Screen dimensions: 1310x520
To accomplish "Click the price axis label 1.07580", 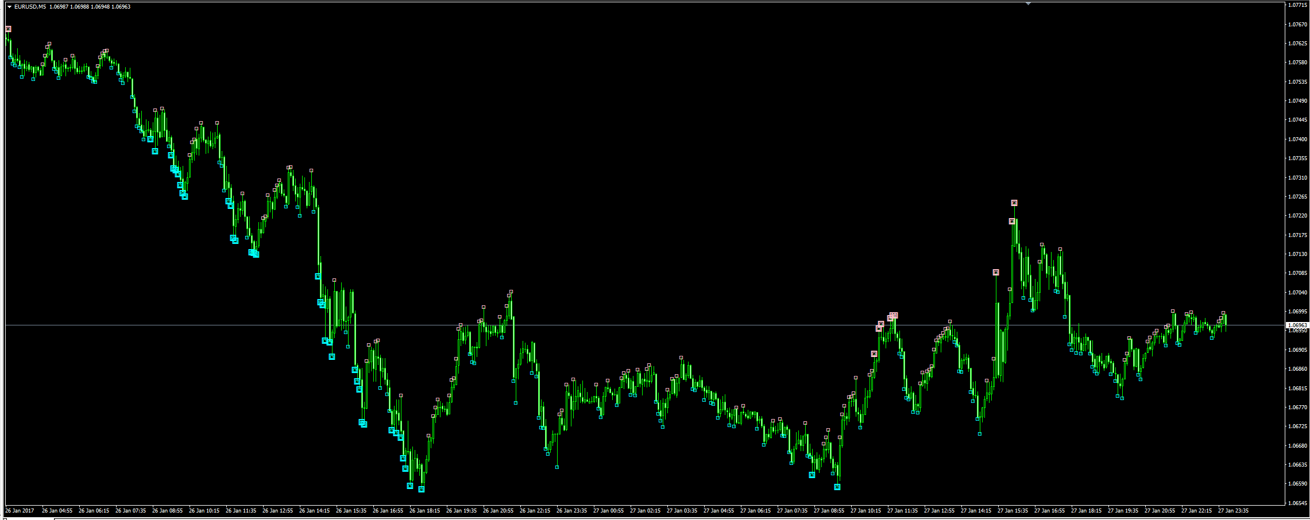I will click(1298, 62).
